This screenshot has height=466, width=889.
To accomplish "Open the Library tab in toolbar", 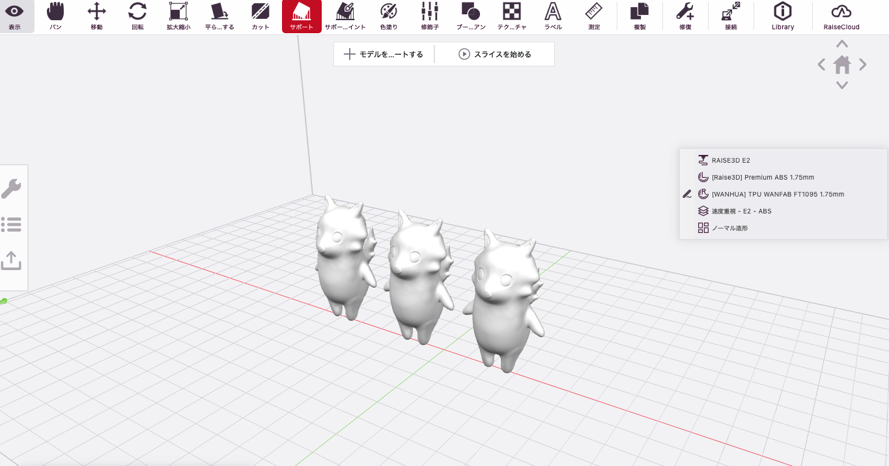I will [x=782, y=16].
